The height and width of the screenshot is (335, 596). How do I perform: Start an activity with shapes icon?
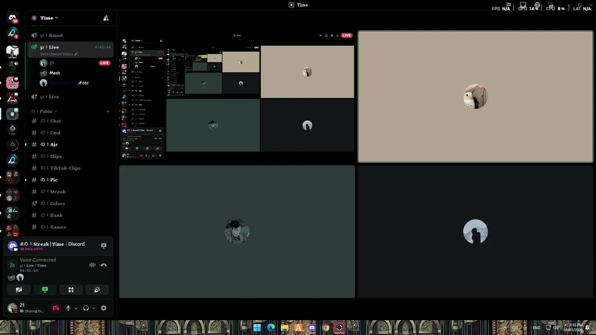[71, 289]
